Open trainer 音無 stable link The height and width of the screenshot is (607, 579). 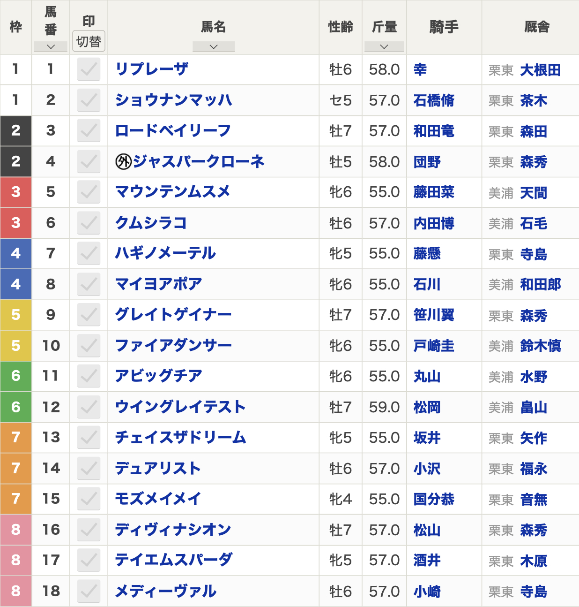(x=534, y=500)
